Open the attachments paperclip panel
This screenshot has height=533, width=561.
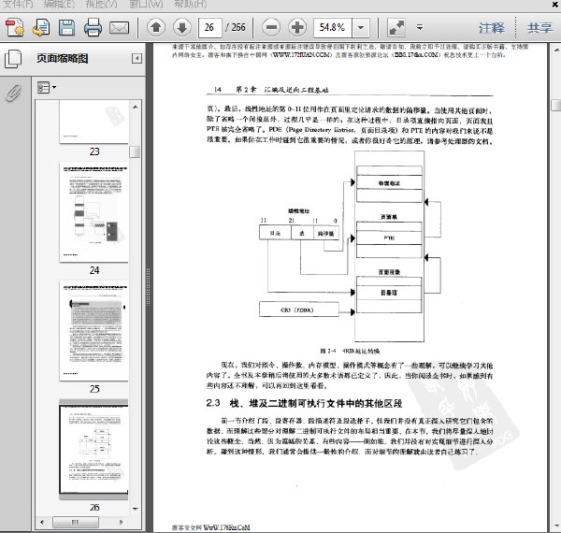pyautogui.click(x=13, y=94)
